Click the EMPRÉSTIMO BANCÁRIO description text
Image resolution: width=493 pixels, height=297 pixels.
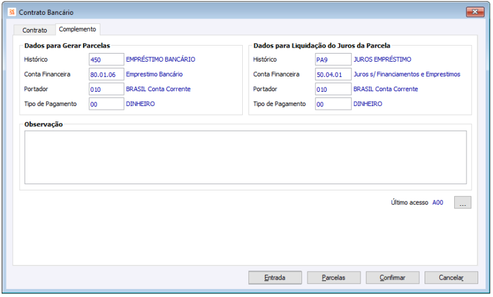tap(160, 59)
